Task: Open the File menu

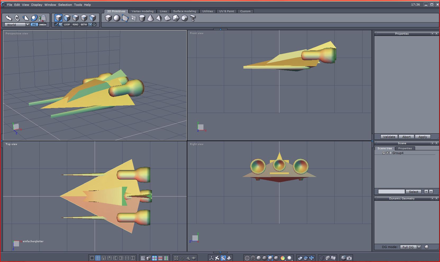Action: click(10, 5)
